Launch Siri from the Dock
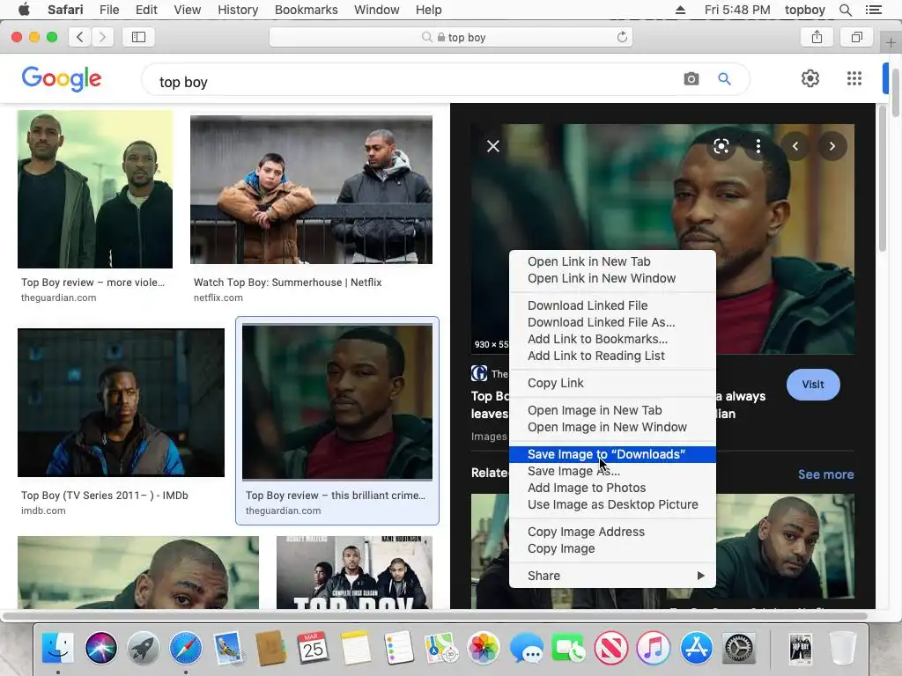Screen dimensions: 902x676 tap(101, 648)
